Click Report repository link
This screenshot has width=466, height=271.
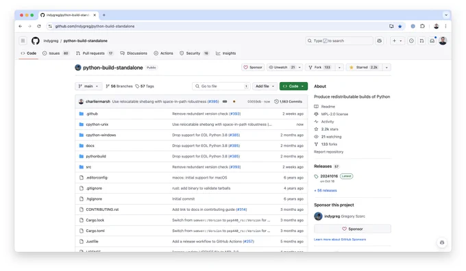tap(329, 152)
